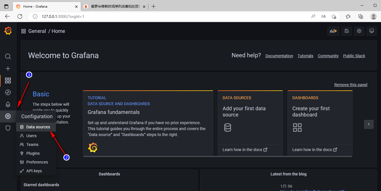The height and width of the screenshot is (191, 381).
Task: Open the Tutorials link
Action: coord(305,56)
